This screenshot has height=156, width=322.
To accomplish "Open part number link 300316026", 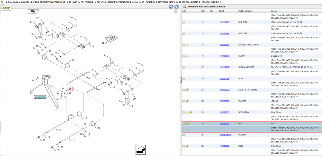I will click(x=224, y=90).
